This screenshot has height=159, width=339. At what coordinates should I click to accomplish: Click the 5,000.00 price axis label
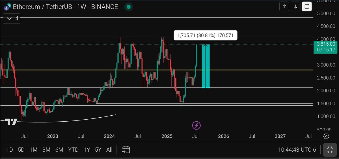tap(326, 13)
